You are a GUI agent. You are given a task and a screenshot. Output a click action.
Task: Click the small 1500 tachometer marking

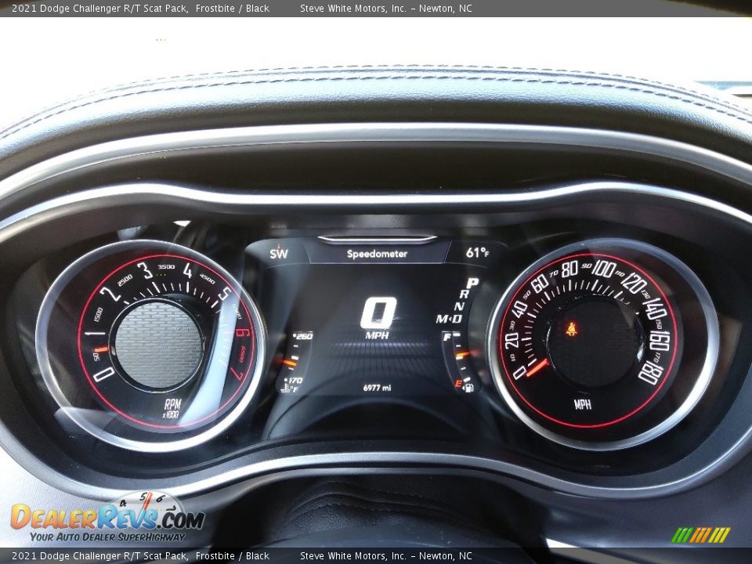point(98,314)
